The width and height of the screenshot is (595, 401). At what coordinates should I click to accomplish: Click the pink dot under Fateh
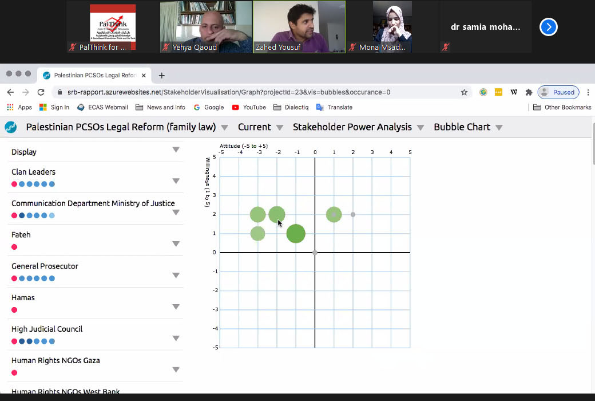click(x=14, y=247)
